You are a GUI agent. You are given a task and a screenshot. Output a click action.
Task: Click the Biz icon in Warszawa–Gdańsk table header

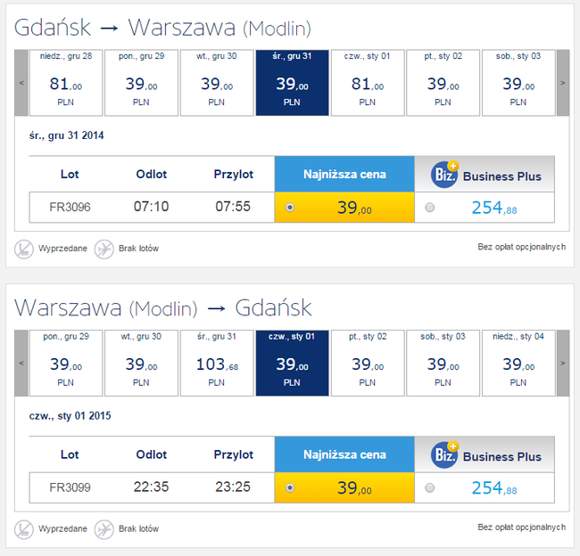click(444, 454)
